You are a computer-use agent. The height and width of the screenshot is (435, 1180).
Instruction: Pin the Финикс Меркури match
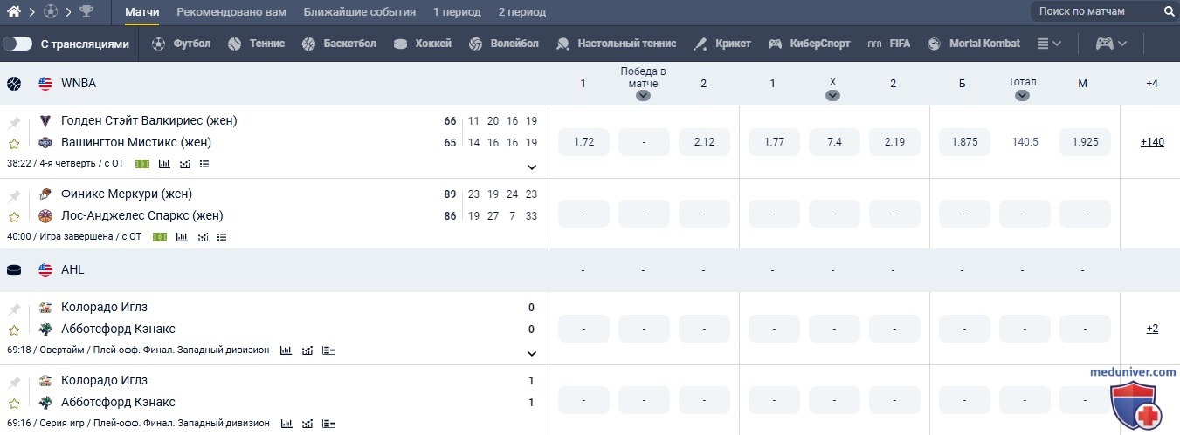(14, 196)
